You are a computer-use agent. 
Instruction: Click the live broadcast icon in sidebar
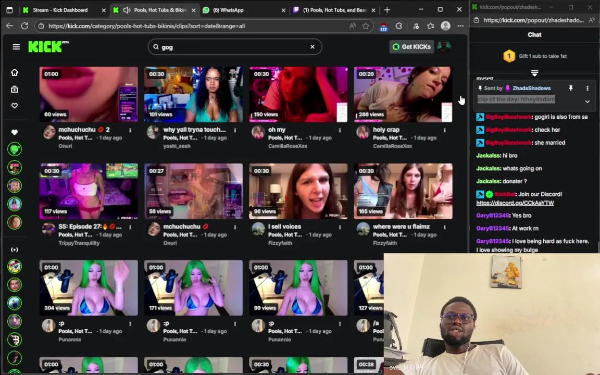(x=15, y=249)
